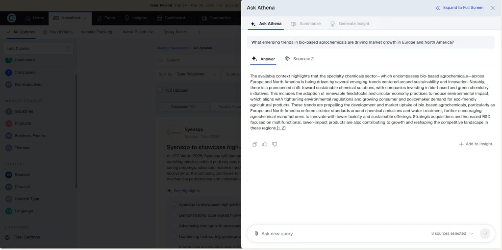The height and width of the screenshot is (250, 502).
Task: Click the Syensqo logo thumbnail
Action: click(x=174, y=132)
